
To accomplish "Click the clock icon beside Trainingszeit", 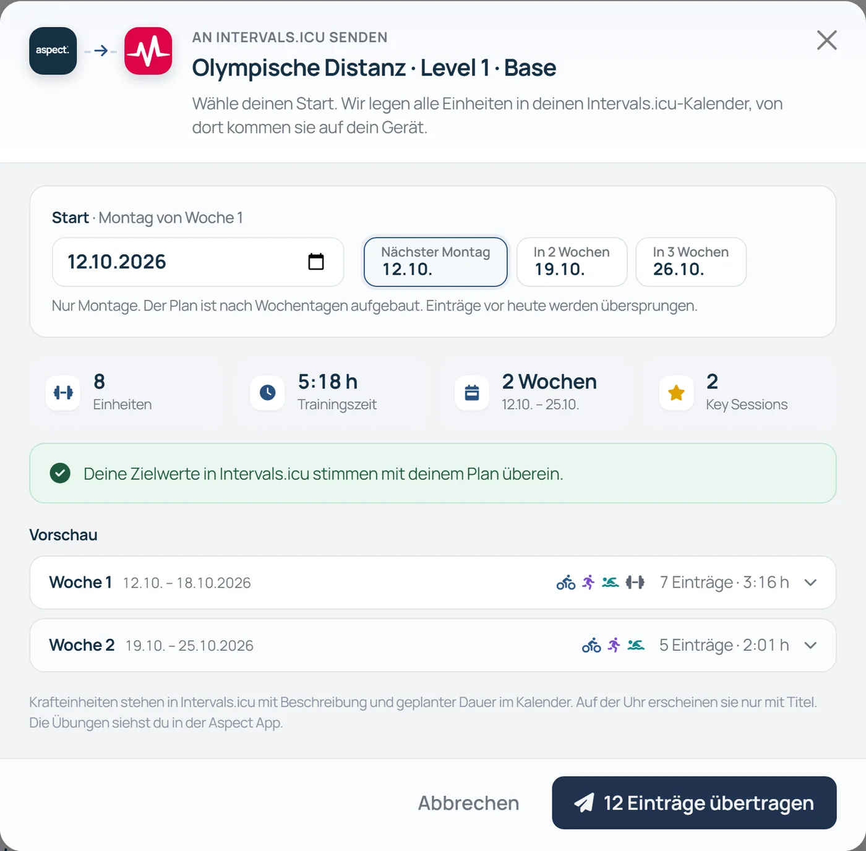I will [267, 393].
